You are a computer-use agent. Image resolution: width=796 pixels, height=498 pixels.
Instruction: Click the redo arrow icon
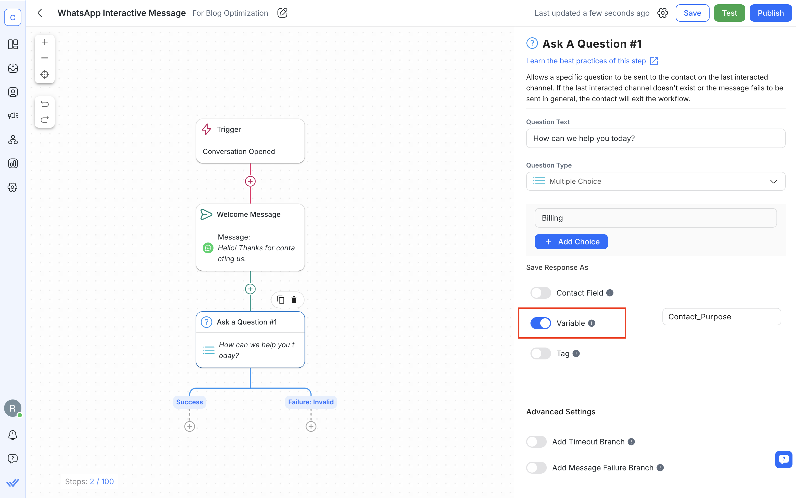click(44, 119)
